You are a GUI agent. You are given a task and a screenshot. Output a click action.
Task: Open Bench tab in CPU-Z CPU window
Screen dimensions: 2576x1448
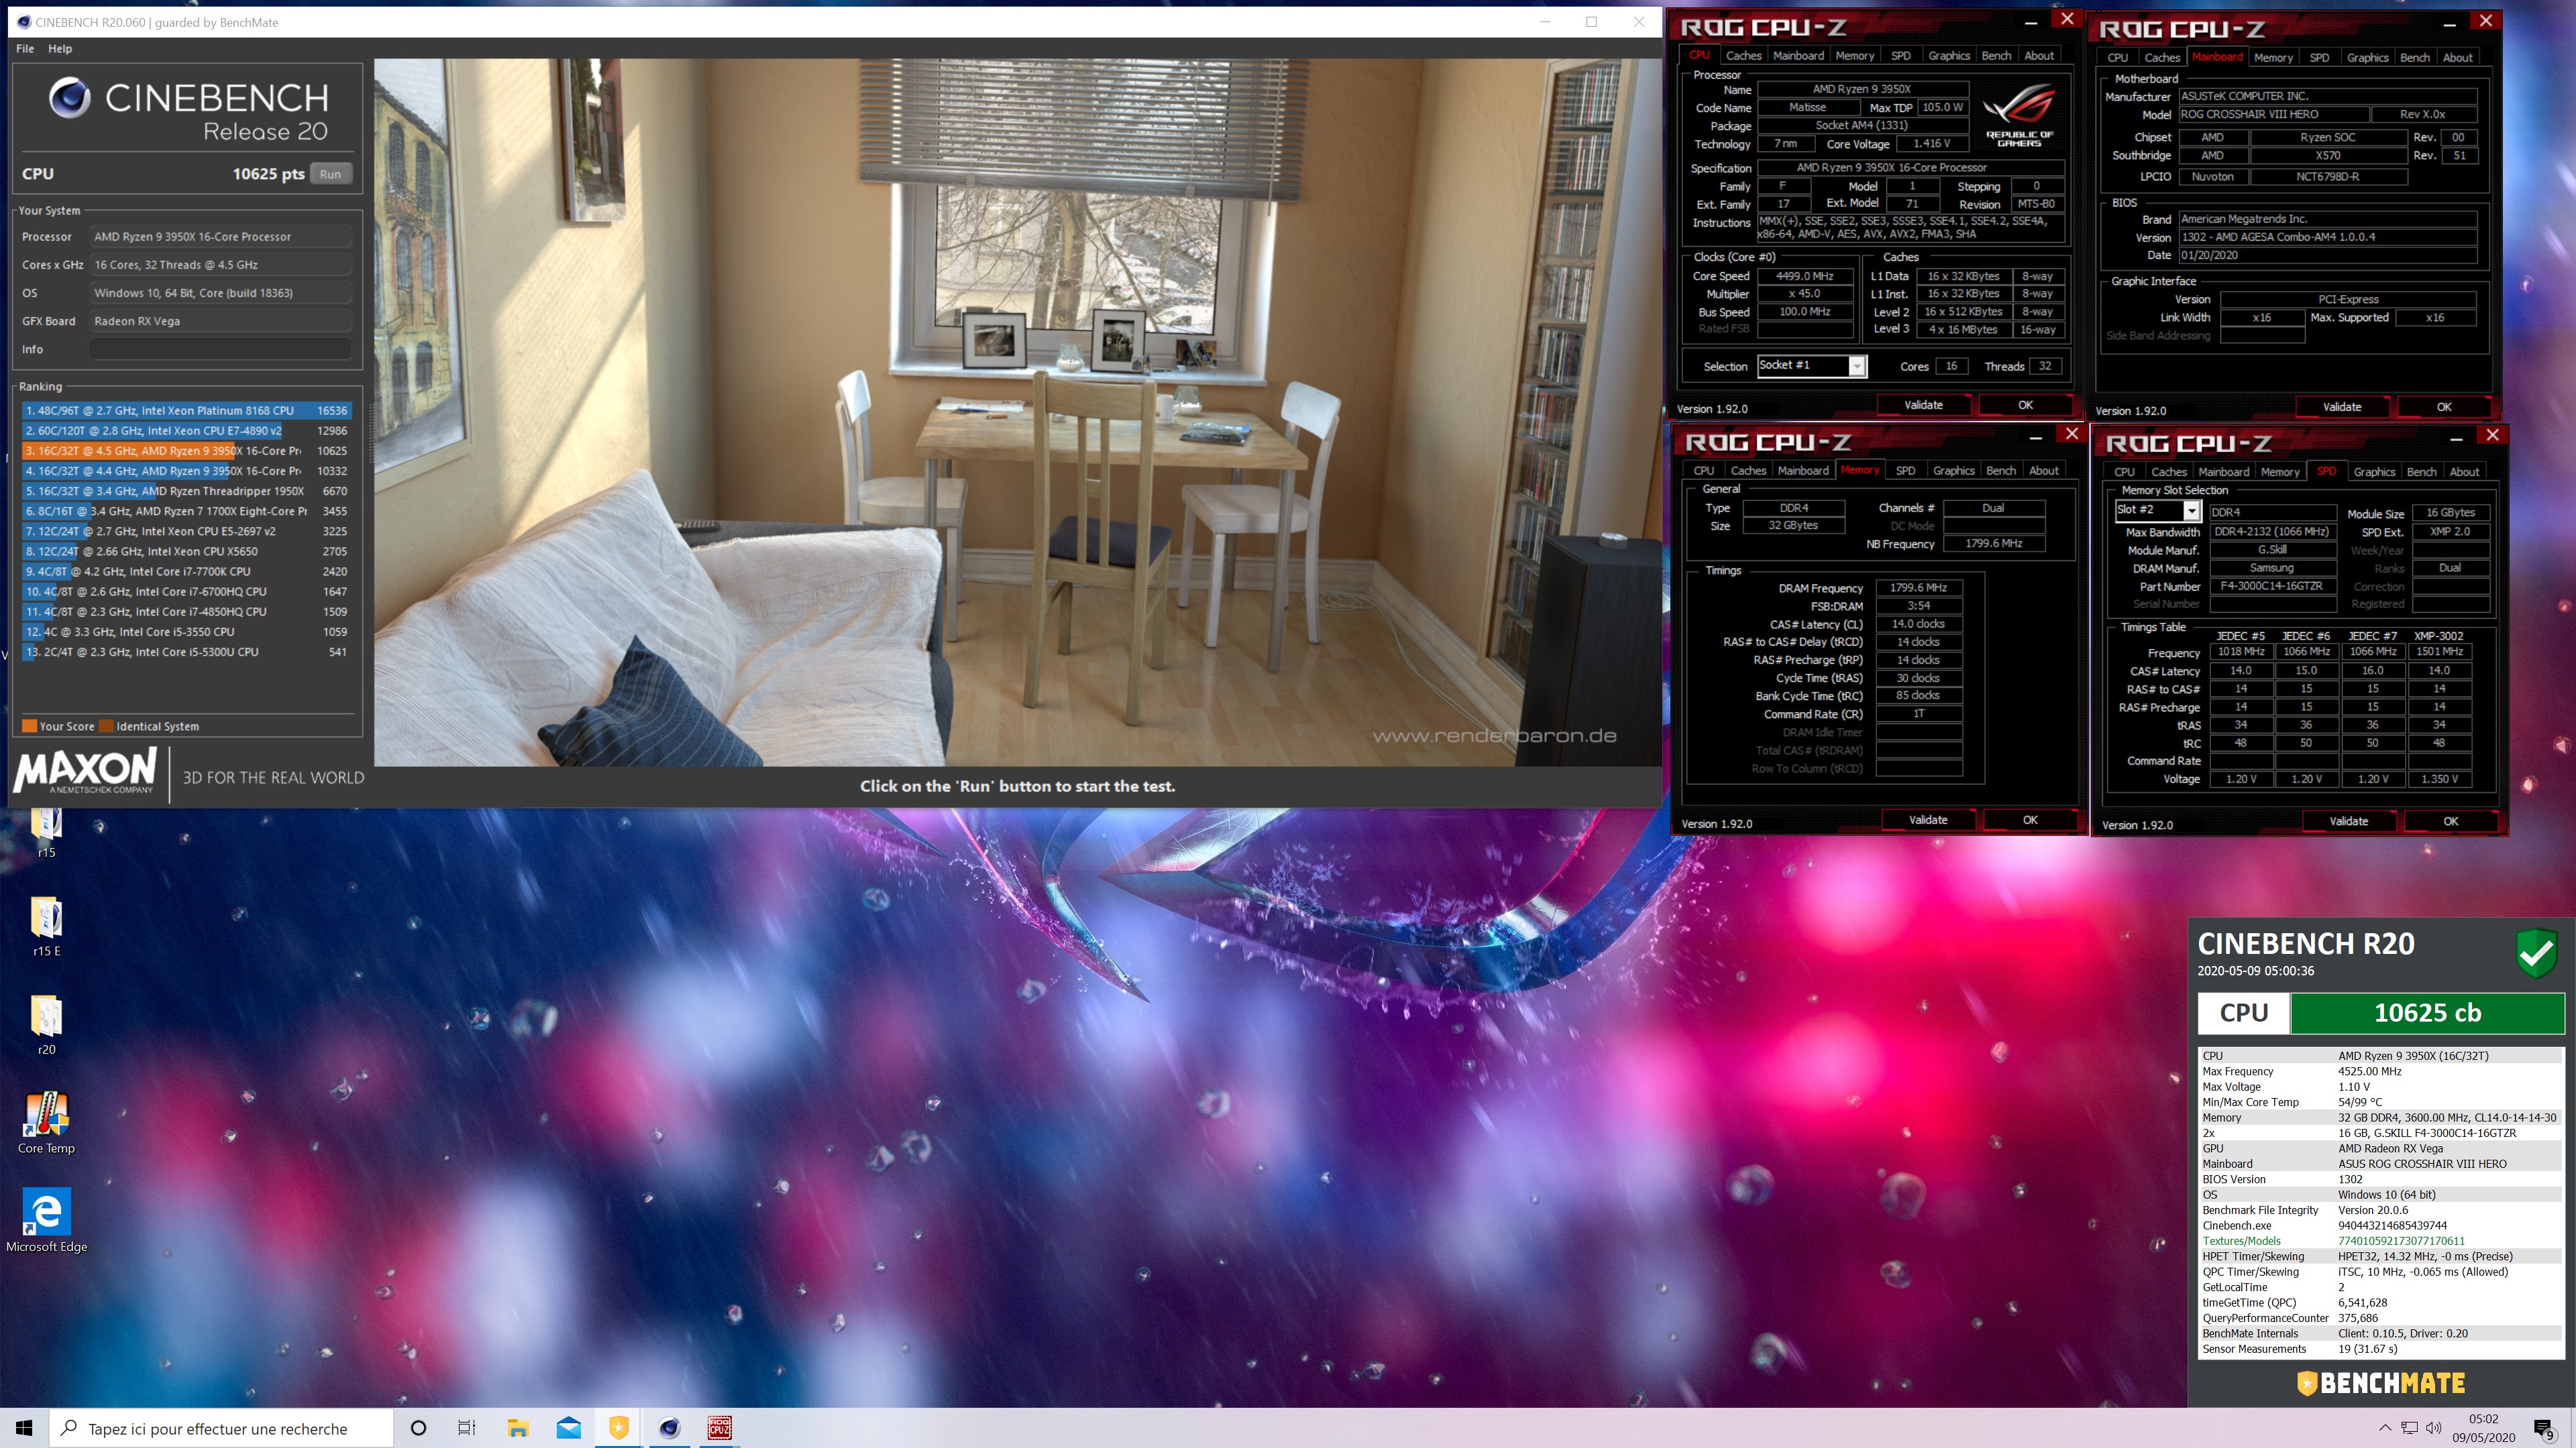point(1996,56)
